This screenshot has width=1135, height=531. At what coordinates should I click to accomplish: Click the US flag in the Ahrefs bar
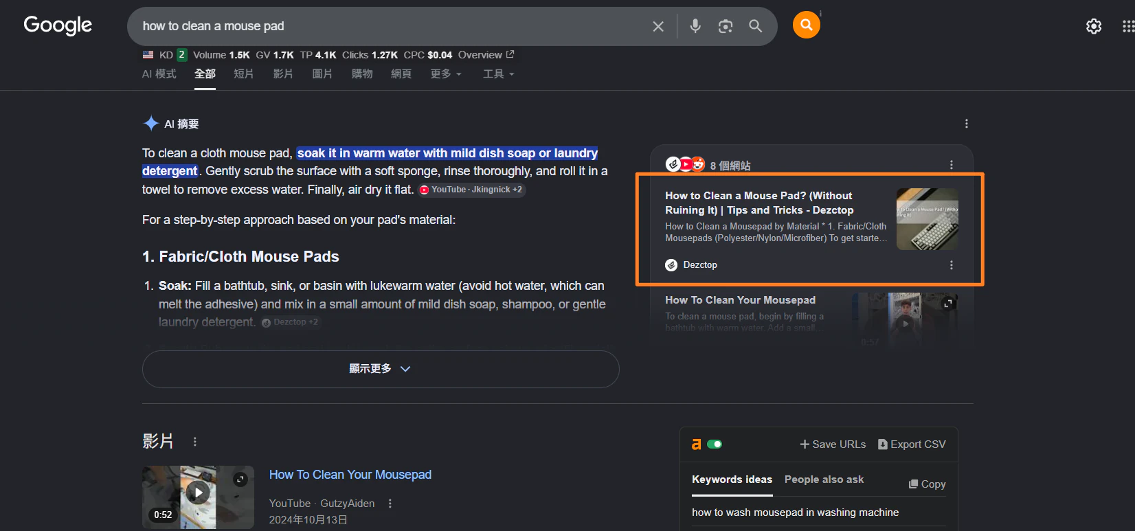(148, 55)
